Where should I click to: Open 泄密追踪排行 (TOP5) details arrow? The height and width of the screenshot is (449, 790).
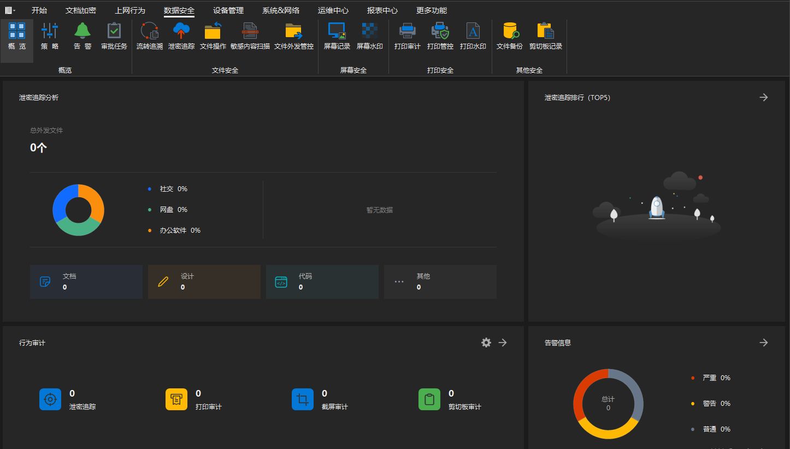point(764,97)
